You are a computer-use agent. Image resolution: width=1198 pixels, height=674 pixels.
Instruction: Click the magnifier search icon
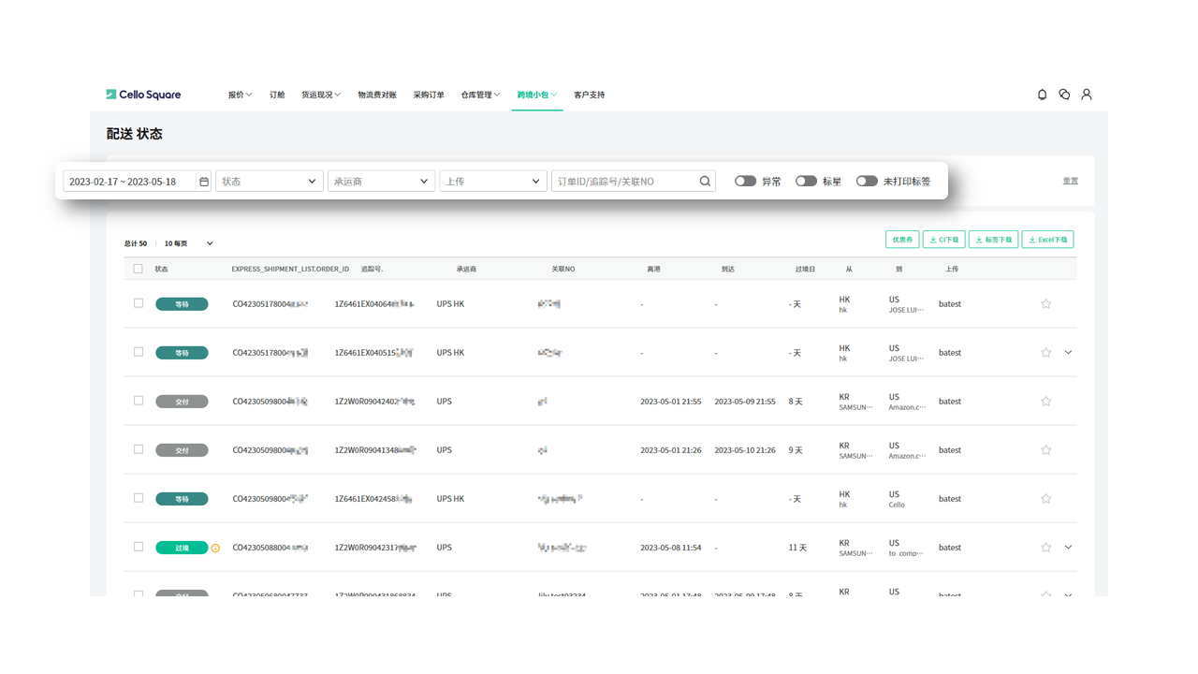pyautogui.click(x=705, y=182)
